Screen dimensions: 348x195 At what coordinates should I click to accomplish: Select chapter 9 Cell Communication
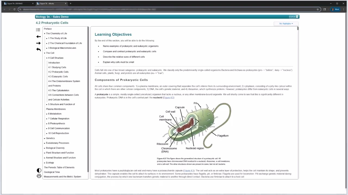pyautogui.click(x=59, y=128)
